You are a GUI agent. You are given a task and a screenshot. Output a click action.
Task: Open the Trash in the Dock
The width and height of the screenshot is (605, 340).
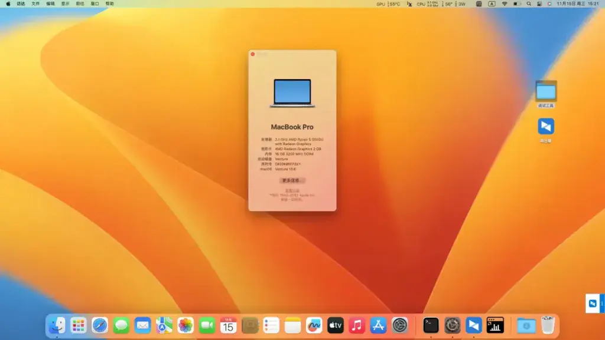(x=548, y=326)
